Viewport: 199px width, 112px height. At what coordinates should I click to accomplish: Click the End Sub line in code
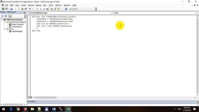tap(36, 30)
